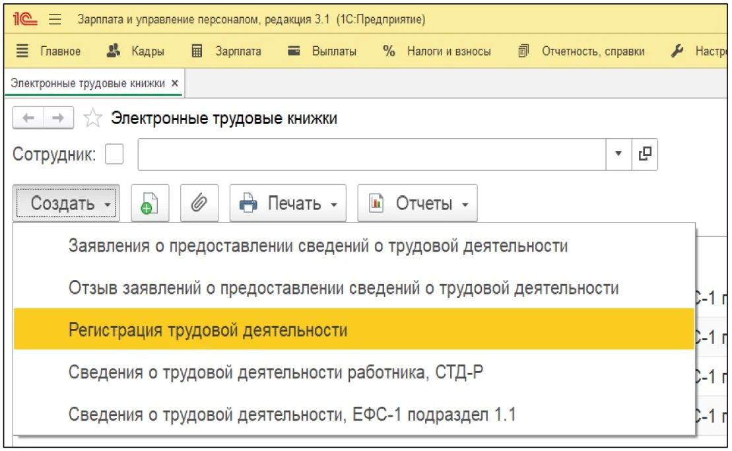Open the Печать dropdown menu
732x451 pixels.
(288, 203)
